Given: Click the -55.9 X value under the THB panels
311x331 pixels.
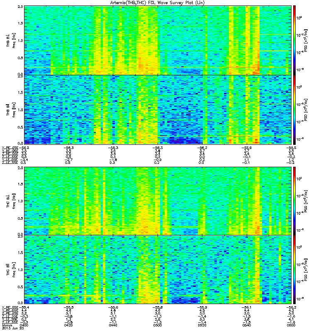Looking at the screenshot, I should [x=247, y=148].
